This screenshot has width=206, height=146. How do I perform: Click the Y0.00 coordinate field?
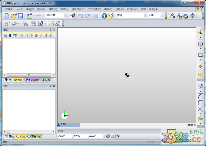pyautogui.click(x=81, y=136)
